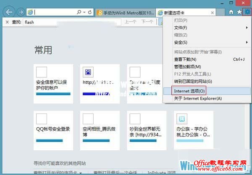The height and width of the screenshot is (175, 252).
Task: Select 管理加载项(M) menu entry
Action: click(x=207, y=67)
